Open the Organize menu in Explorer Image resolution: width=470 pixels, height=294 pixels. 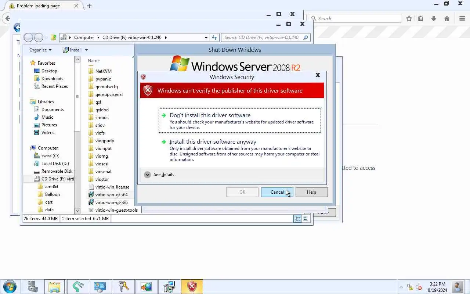click(x=40, y=50)
